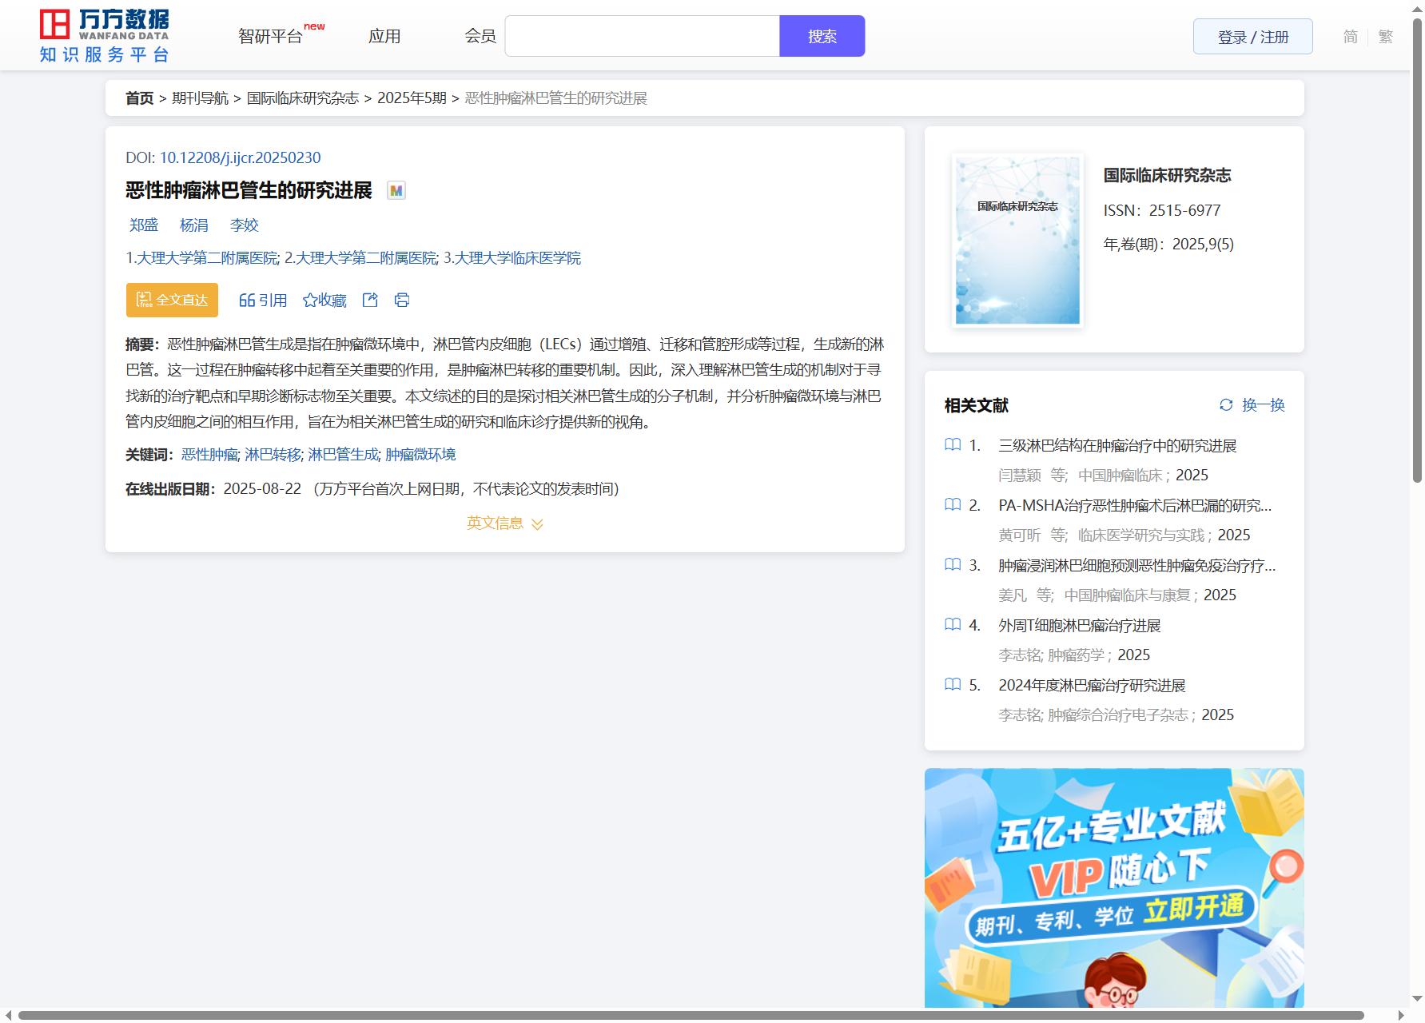Expand the 英文信息 section
Image resolution: width=1425 pixels, height=1023 pixels.
[505, 523]
